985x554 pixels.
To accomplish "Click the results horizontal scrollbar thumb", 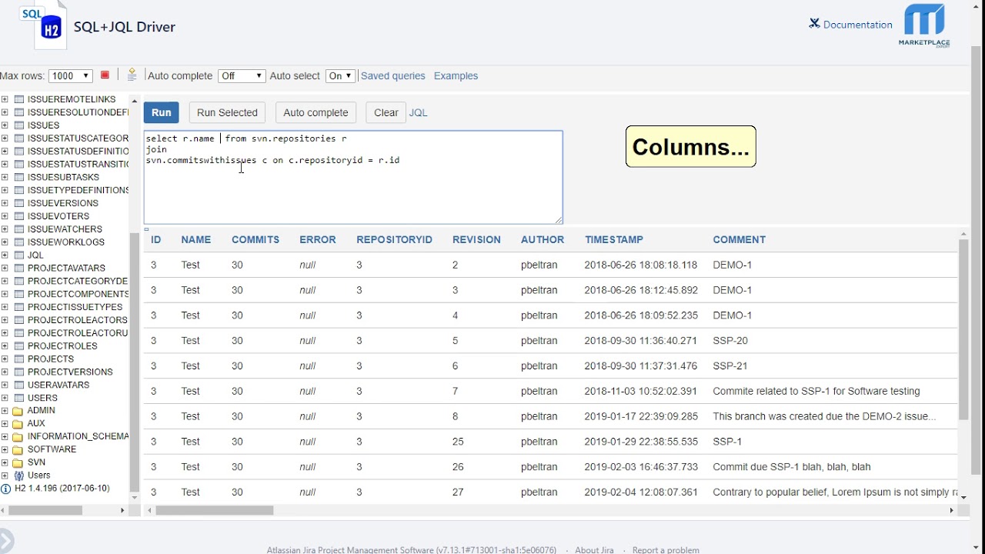I will 215,510.
